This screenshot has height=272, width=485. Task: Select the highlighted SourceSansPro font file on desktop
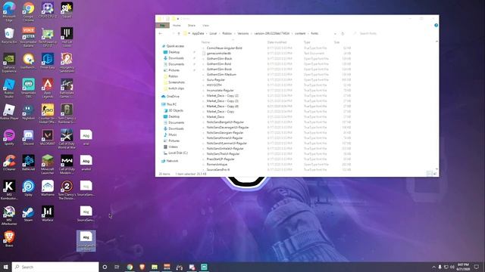click(x=86, y=241)
